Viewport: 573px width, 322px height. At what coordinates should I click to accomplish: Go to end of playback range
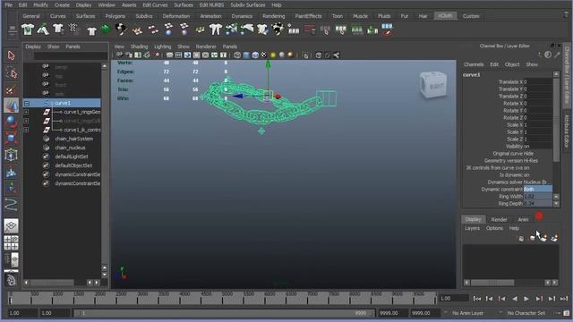coord(564,299)
